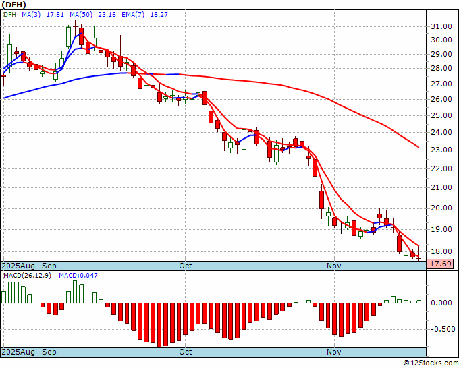The image size is (459, 368).
Task: Click the 18.00 price axis label
Action: tap(441, 251)
